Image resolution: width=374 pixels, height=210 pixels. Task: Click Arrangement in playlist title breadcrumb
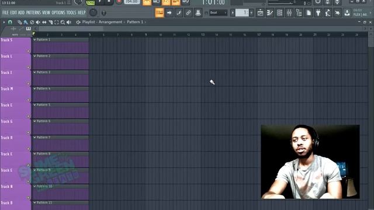(x=110, y=22)
